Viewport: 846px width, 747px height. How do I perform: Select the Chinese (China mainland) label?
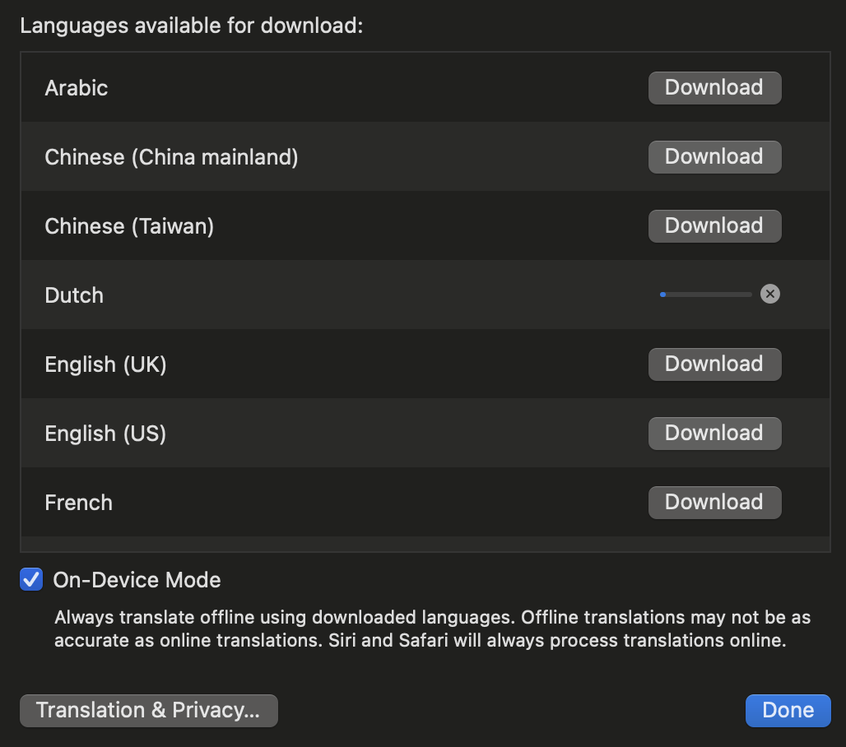pyautogui.click(x=171, y=157)
